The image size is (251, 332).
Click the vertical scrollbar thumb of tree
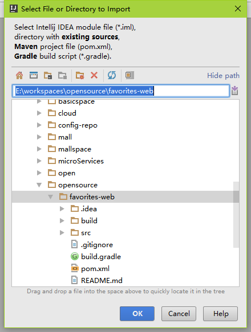pos(236,214)
